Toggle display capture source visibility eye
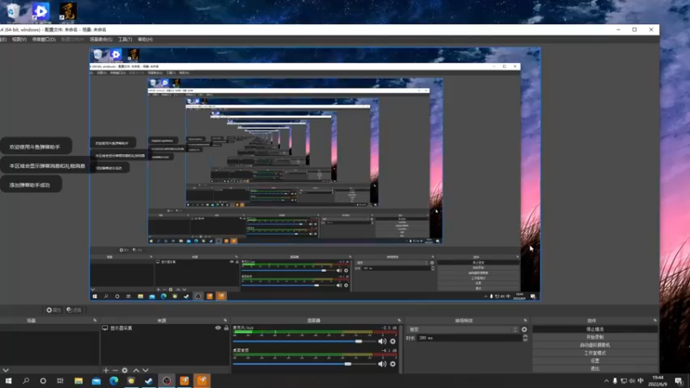The height and width of the screenshot is (388, 690). 218,328
